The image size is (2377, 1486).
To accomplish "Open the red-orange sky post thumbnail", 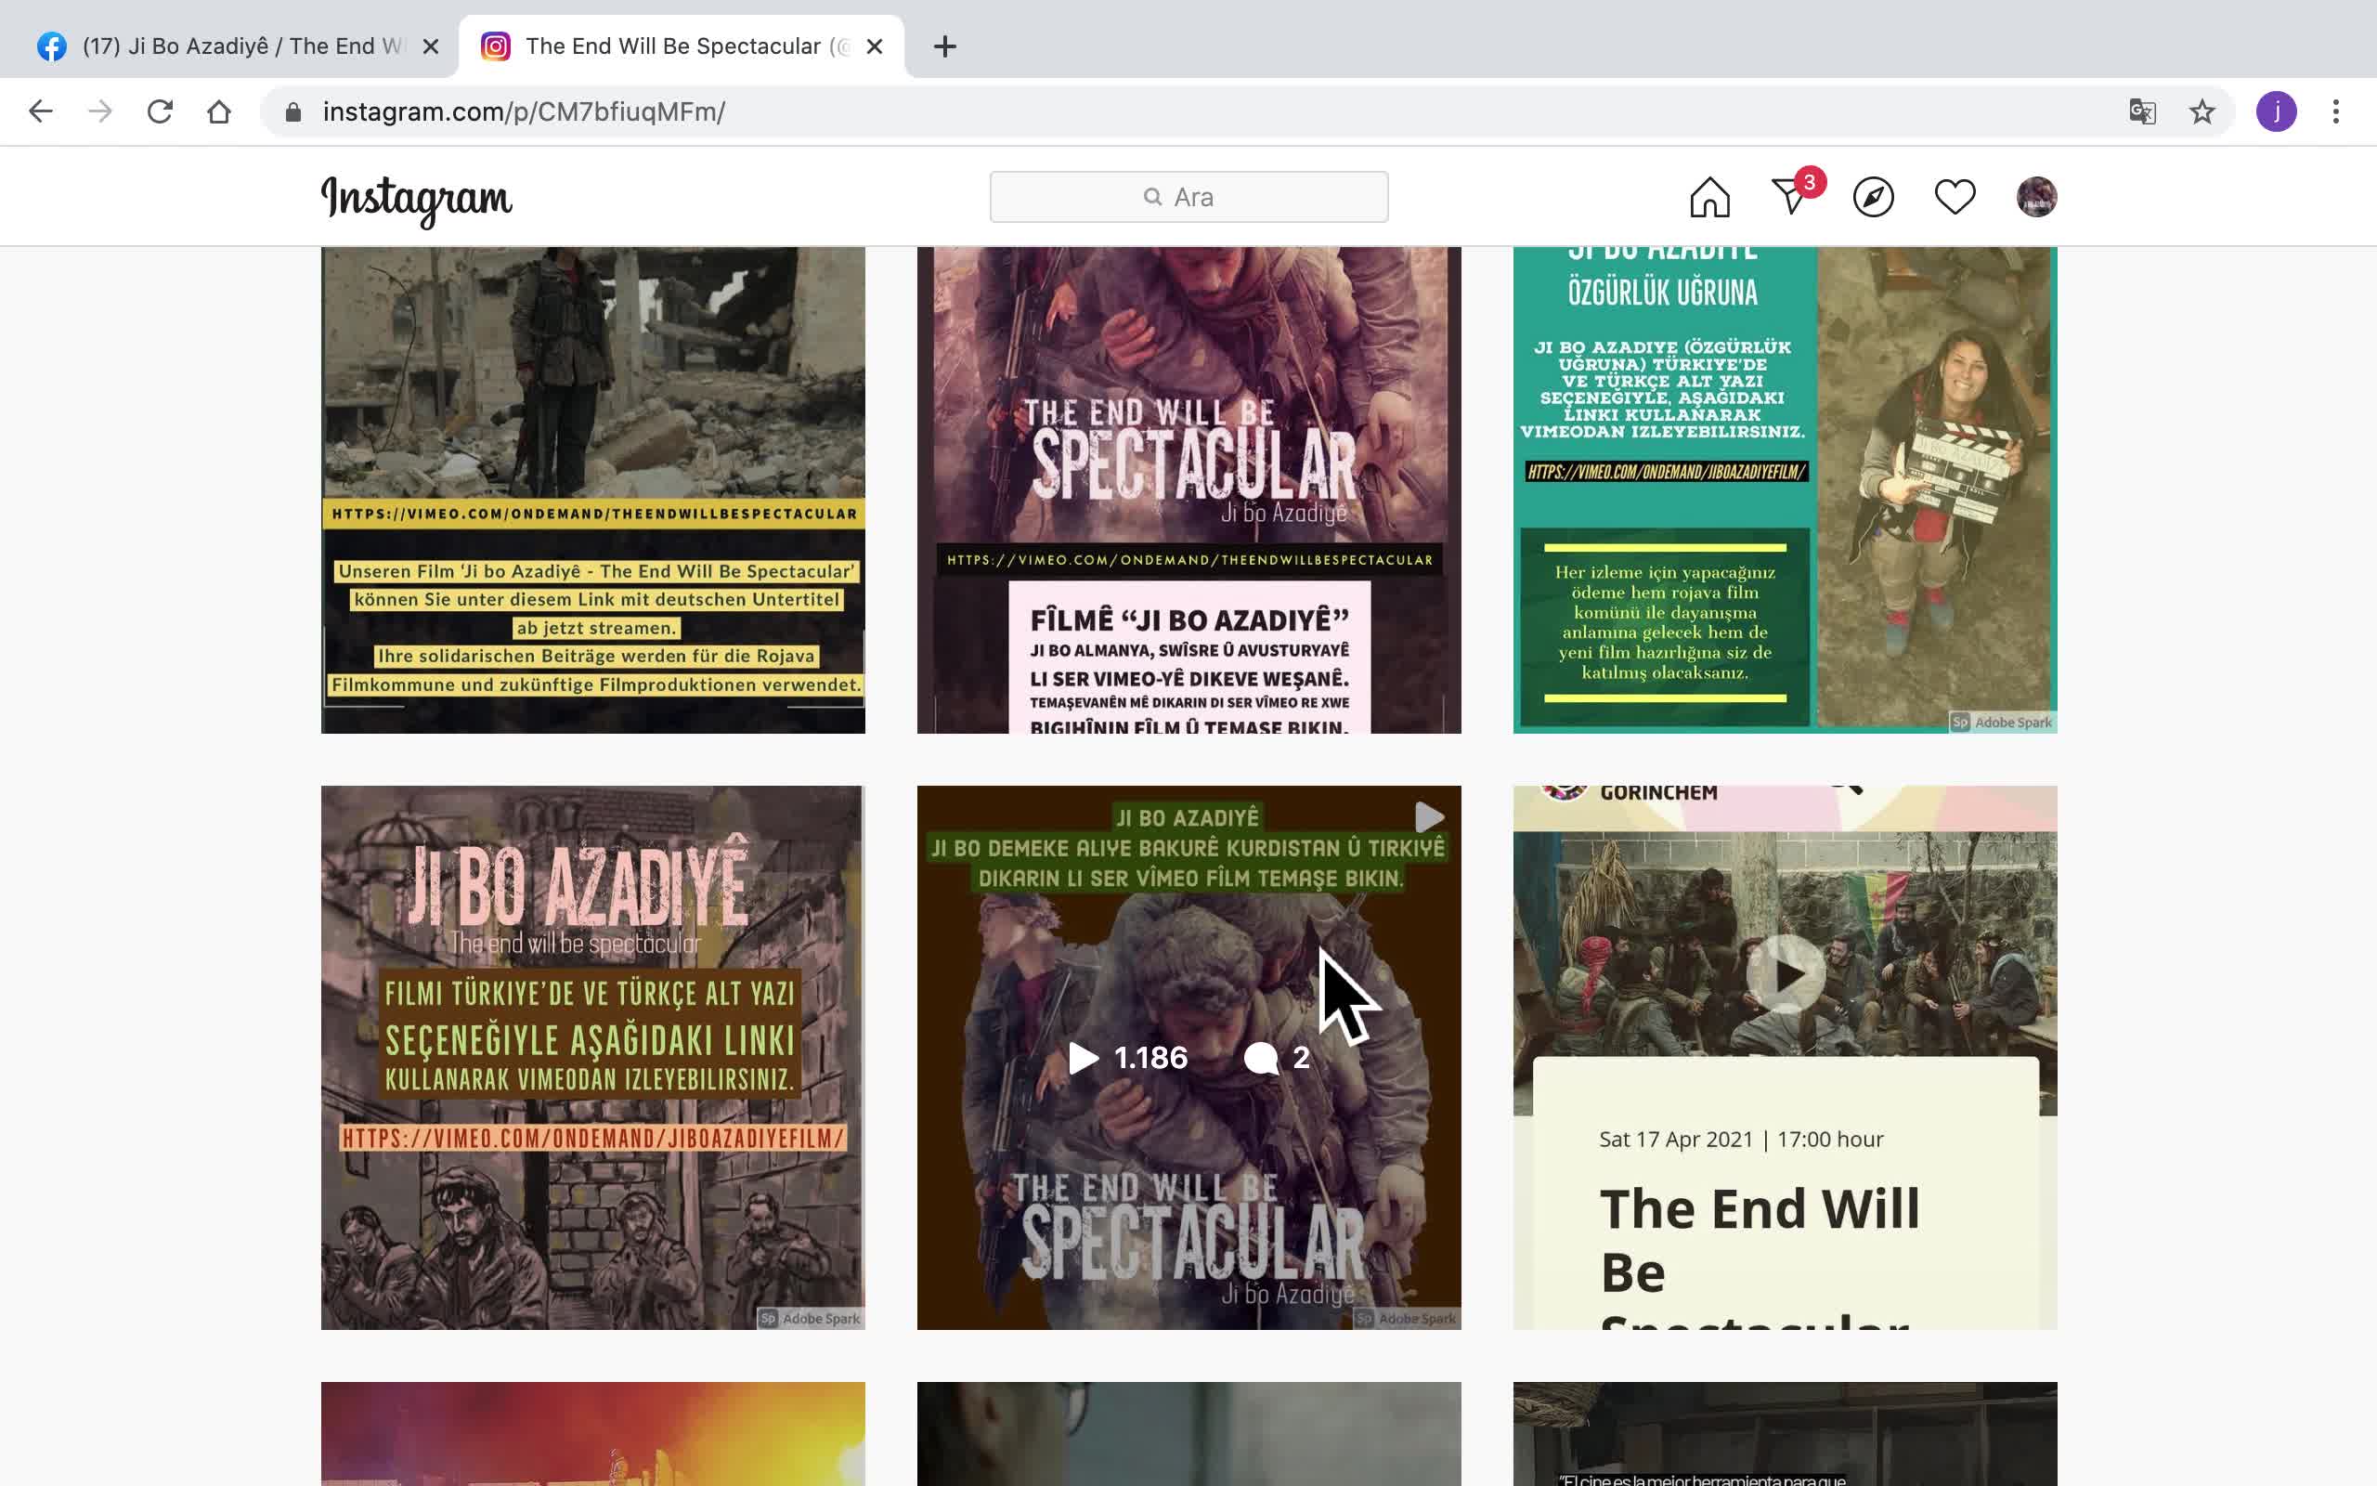I will tap(593, 1434).
